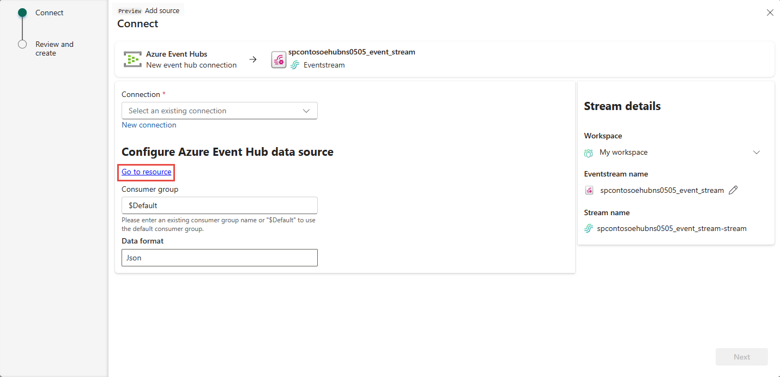Click the Review and create empty circle indicator
This screenshot has height=377, width=780.
coord(22,44)
